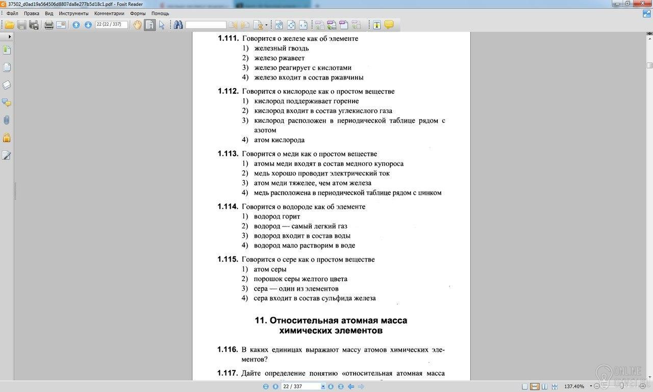
Task: Click the yellow Note comment icon
Action: coord(389,25)
